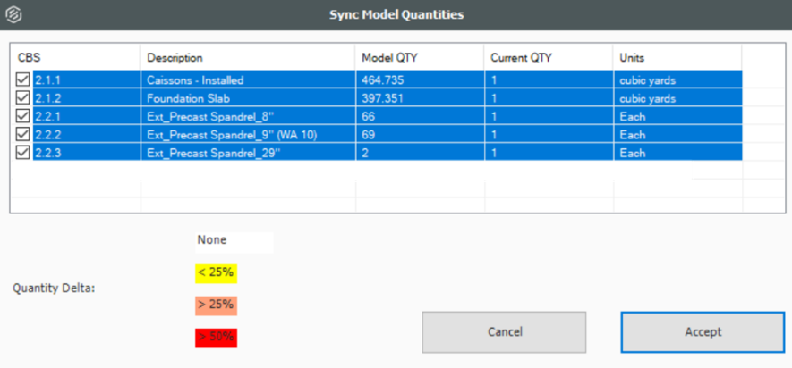The height and width of the screenshot is (368, 792).
Task: Click Model QTY value 397.351
Action: pos(382,98)
